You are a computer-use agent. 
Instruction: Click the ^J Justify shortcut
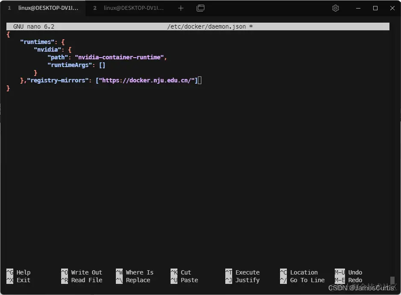click(242, 280)
